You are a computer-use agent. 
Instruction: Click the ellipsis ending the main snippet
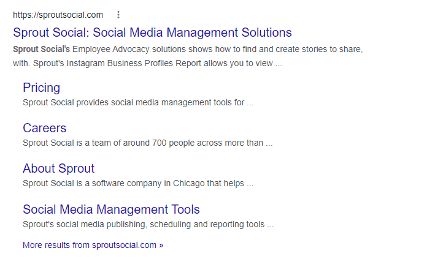279,63
